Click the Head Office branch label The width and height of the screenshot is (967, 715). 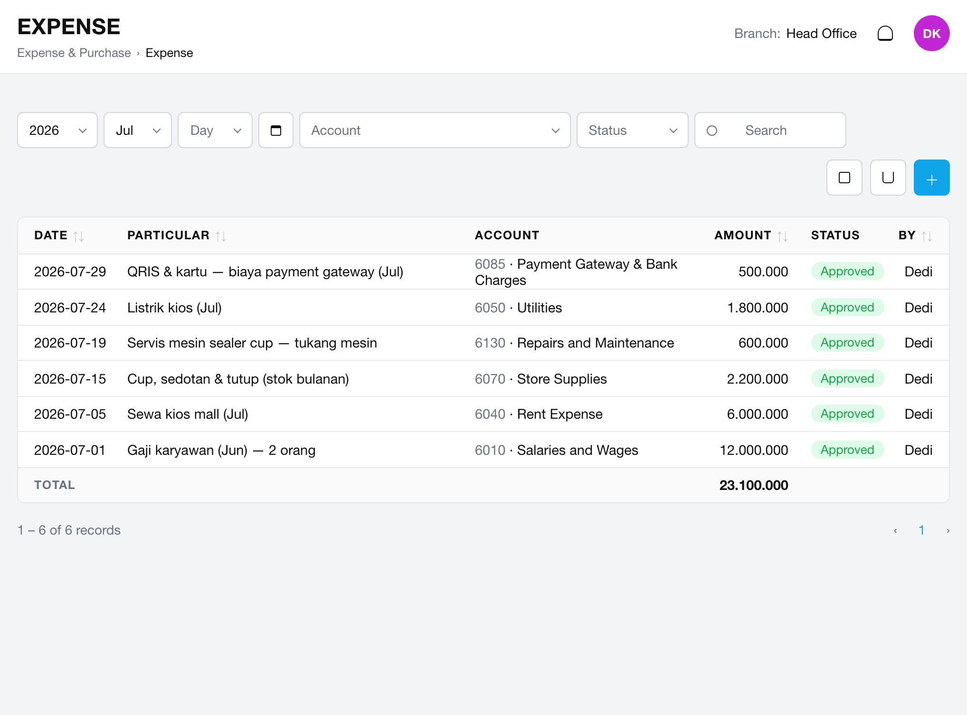[x=821, y=34]
